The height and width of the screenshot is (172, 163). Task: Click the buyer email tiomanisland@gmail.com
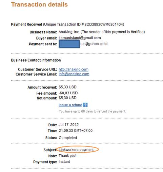80,38
